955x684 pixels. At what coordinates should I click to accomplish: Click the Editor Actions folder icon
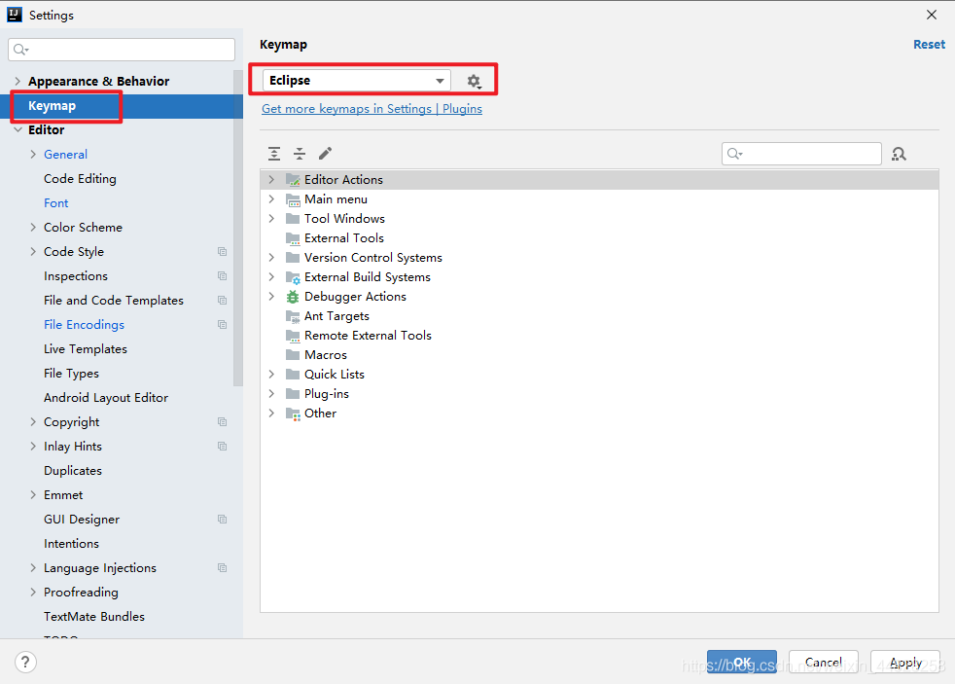coord(293,180)
